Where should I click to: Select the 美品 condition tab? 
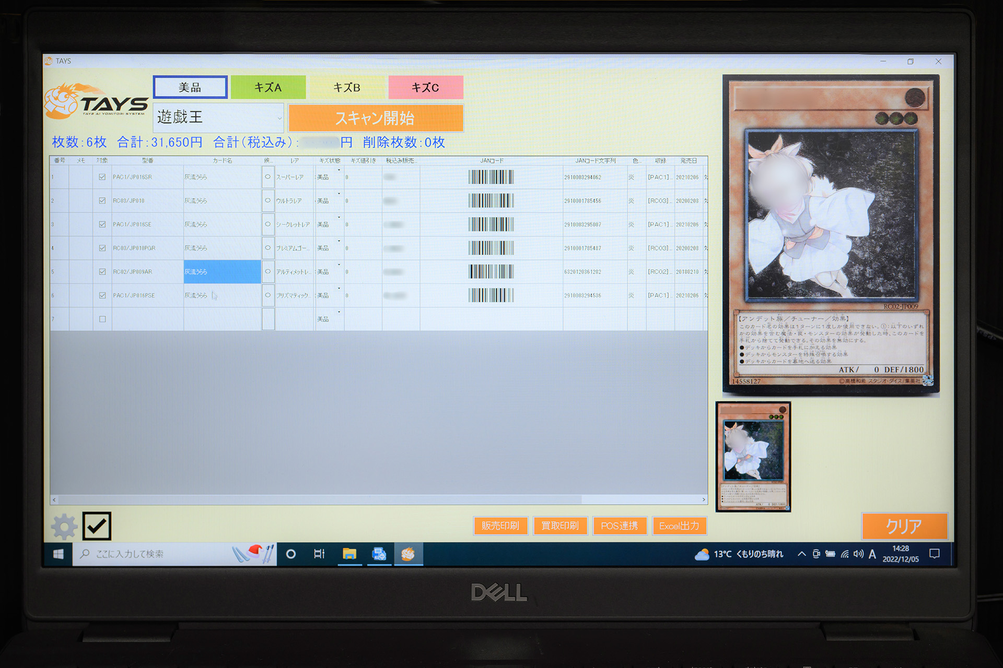(x=190, y=87)
